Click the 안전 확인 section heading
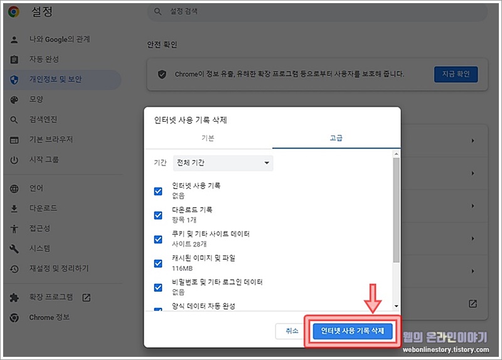Image resolution: width=502 pixels, height=360 pixels. [x=162, y=45]
